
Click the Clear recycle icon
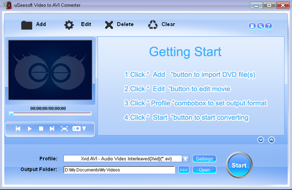click(153, 25)
